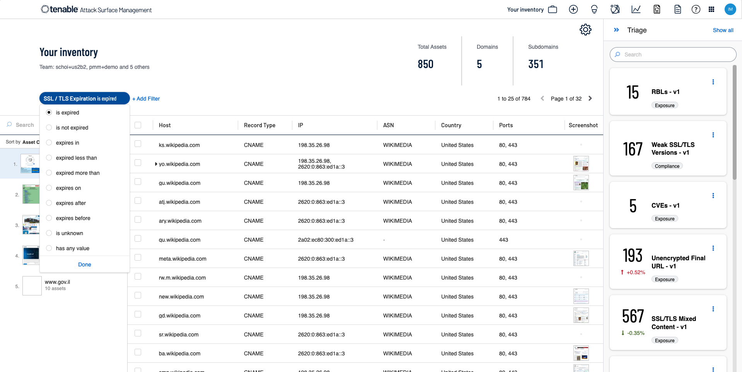742x372 pixels.
Task: Open inventory settings gear icon
Action: (x=585, y=30)
